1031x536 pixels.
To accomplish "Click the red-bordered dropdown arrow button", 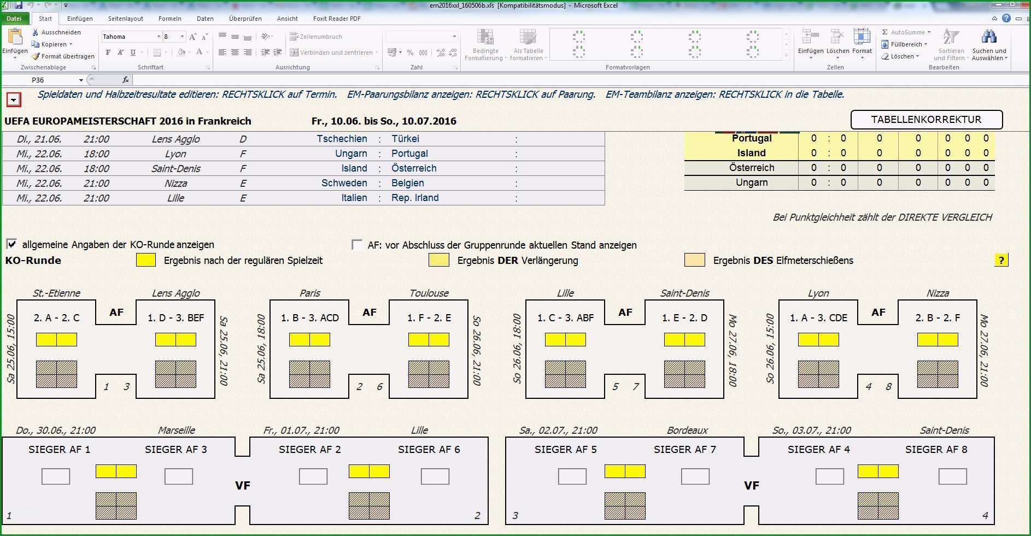I will [14, 99].
